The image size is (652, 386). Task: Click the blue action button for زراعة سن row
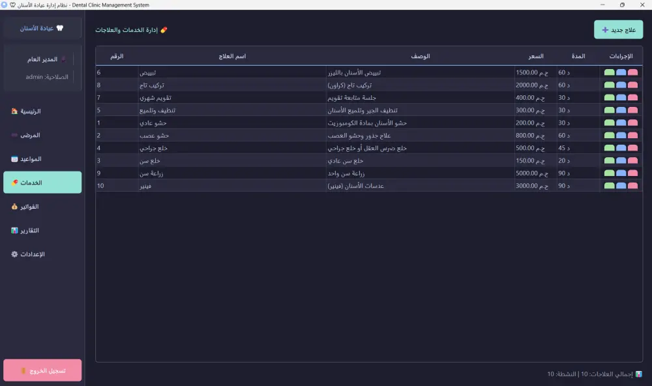pyautogui.click(x=620, y=173)
